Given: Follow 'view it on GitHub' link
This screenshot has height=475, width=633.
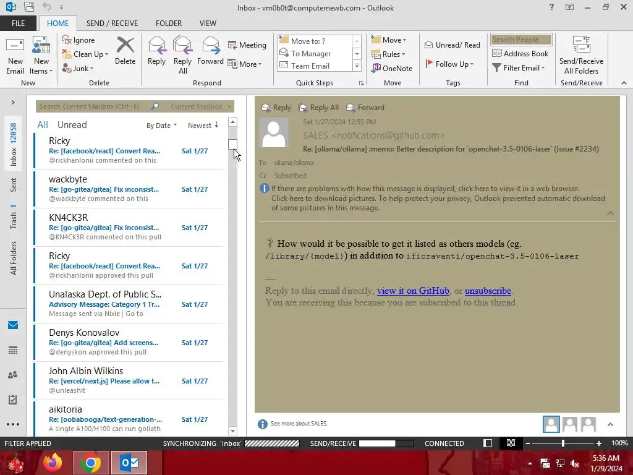Looking at the screenshot, I should 413,291.
